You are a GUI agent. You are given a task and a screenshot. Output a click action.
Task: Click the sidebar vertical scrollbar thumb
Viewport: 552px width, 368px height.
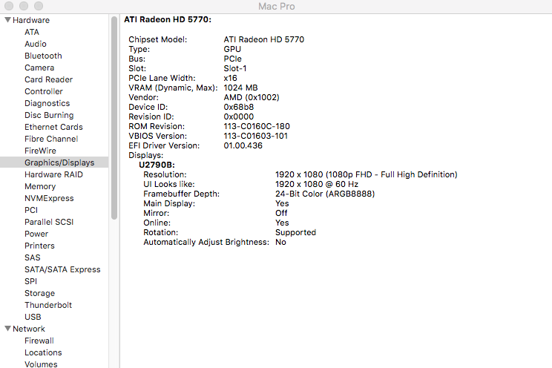click(114, 118)
